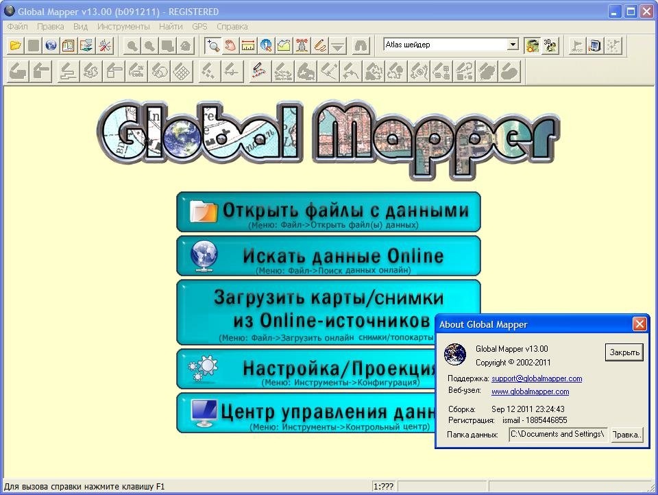This screenshot has width=658, height=495.
Task: Click Закрыть in About Global Mapper dialog
Action: 624,352
